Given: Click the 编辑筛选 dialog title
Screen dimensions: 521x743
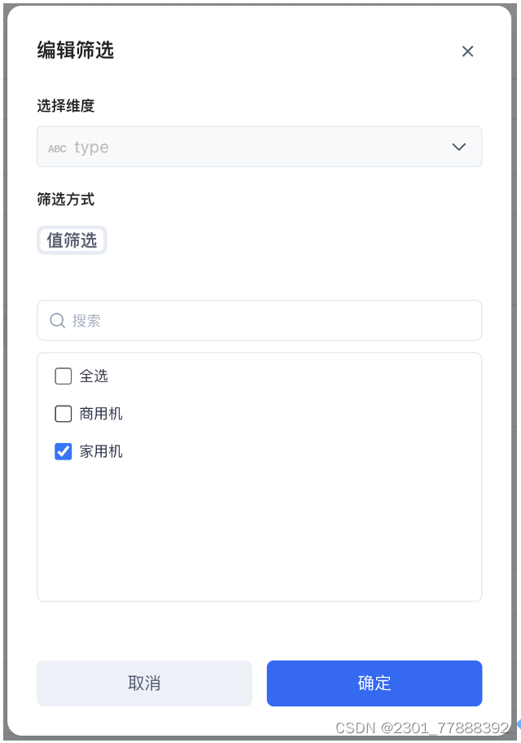Looking at the screenshot, I should pyautogui.click(x=75, y=51).
